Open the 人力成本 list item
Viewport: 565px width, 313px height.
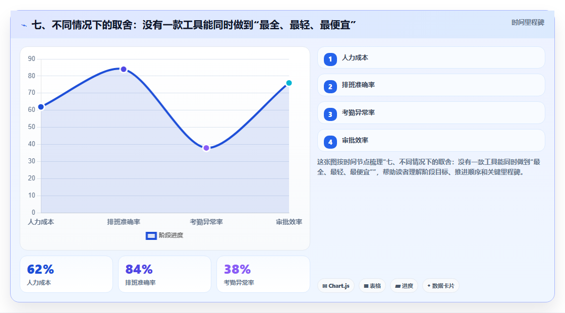click(431, 57)
